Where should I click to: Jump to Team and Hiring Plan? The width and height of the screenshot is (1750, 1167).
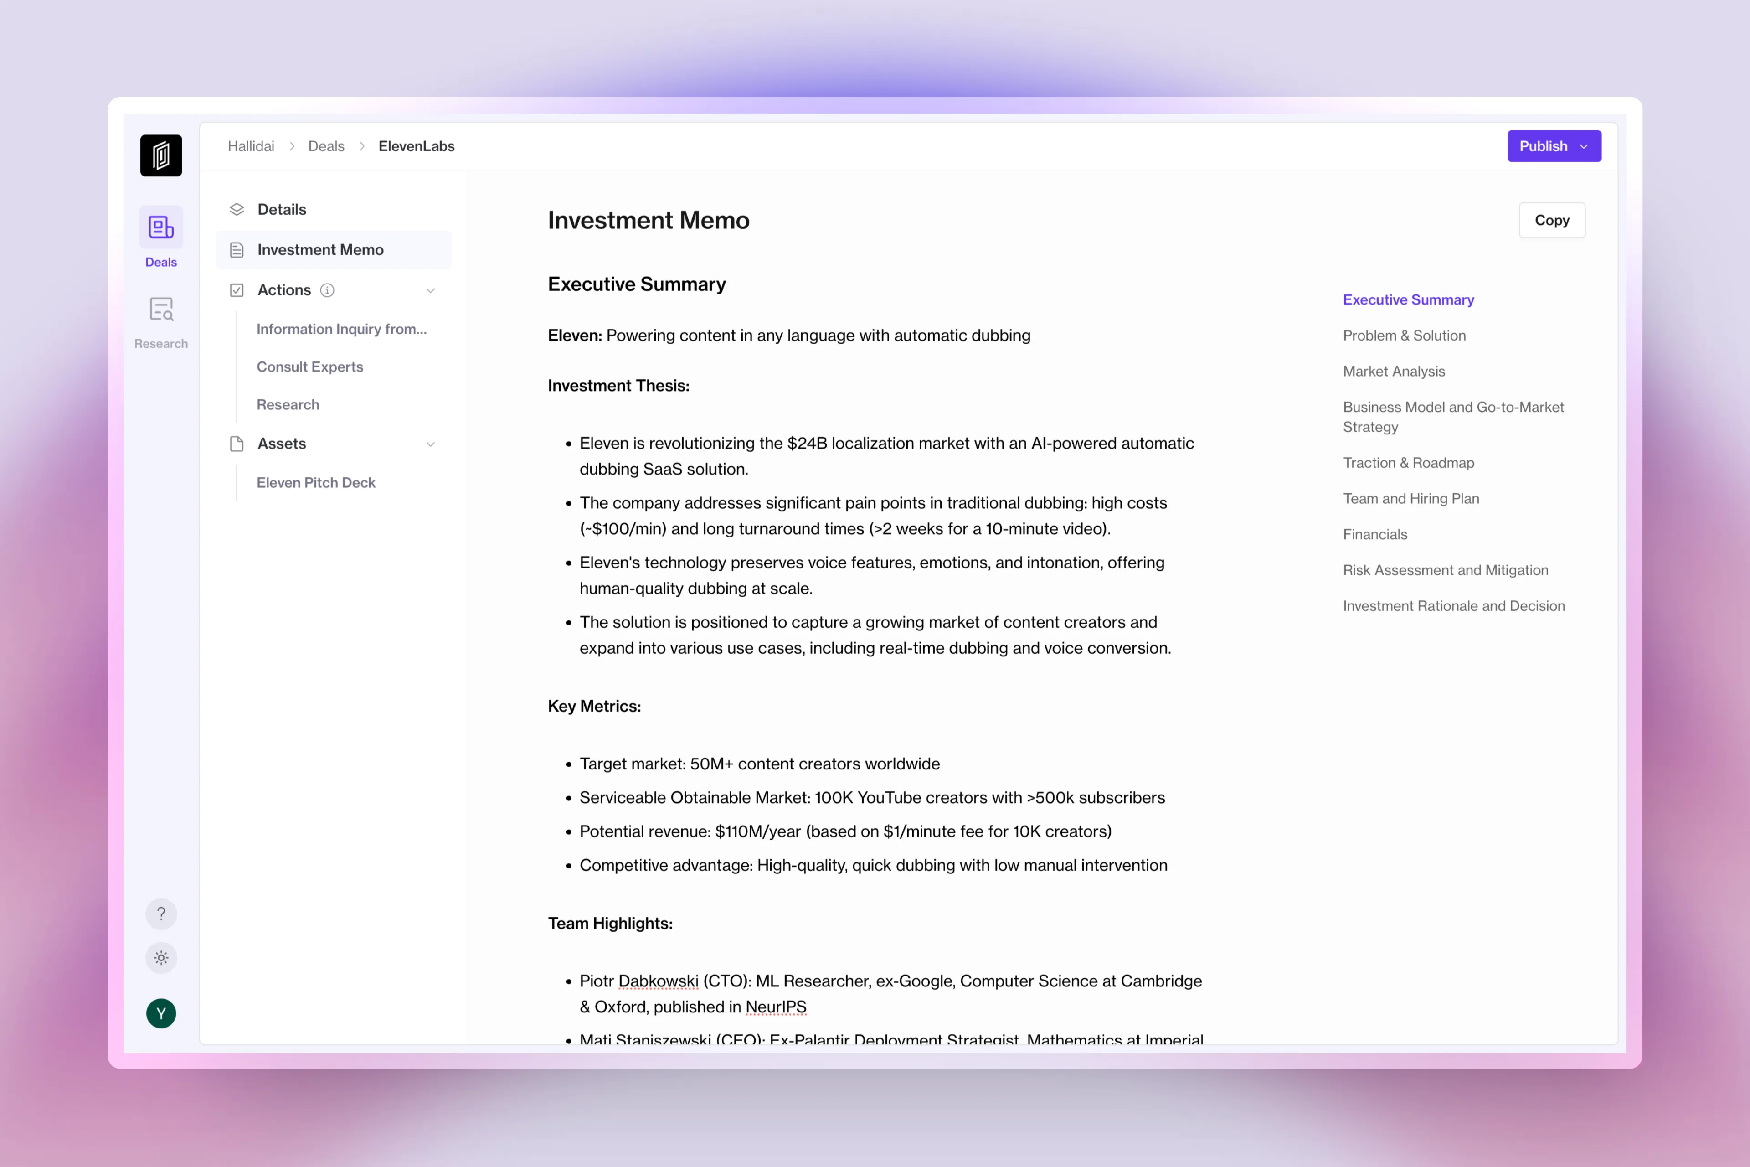(1411, 499)
